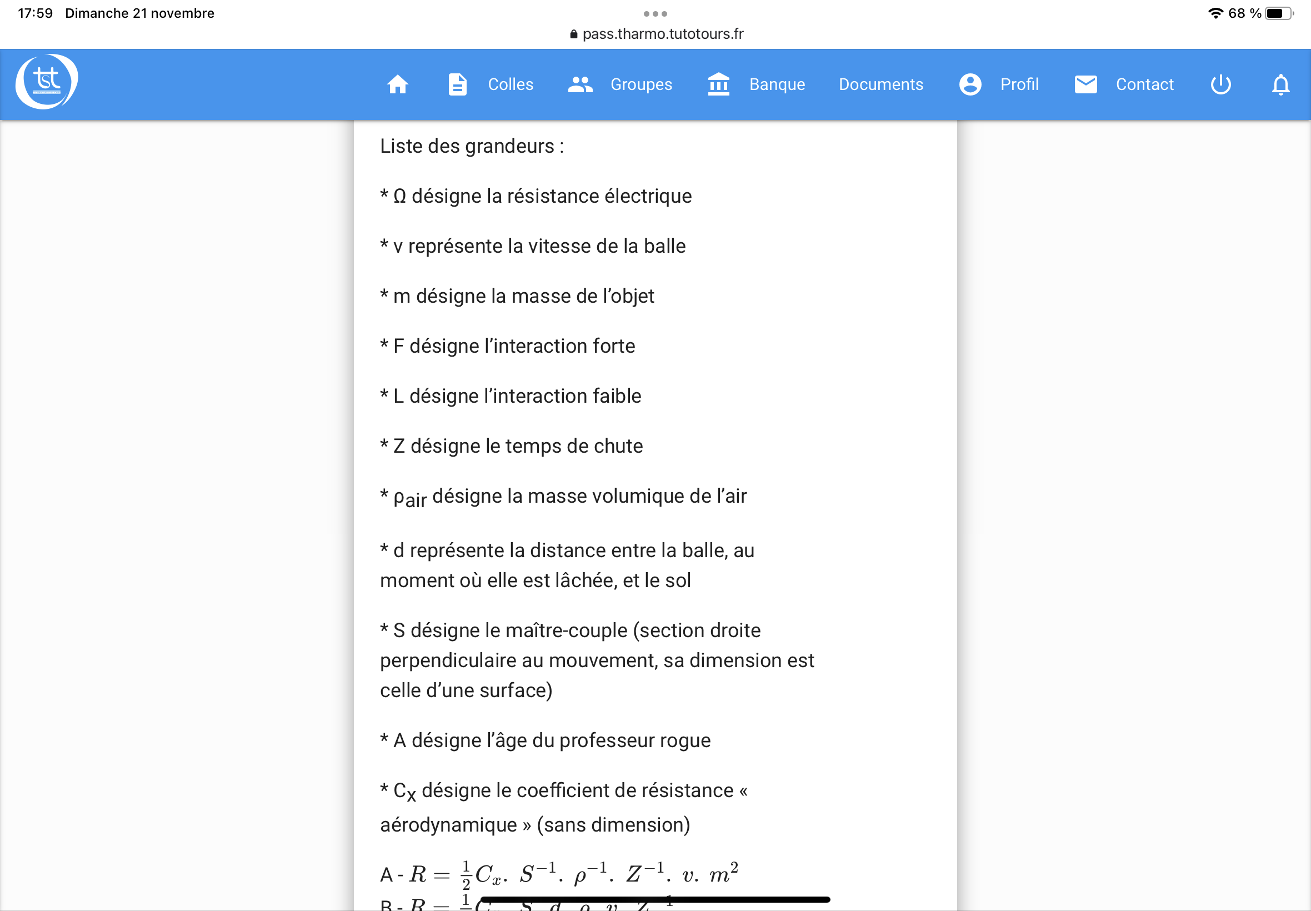Select the Contact link
Viewport: 1311px width, 911px height.
tap(1144, 84)
